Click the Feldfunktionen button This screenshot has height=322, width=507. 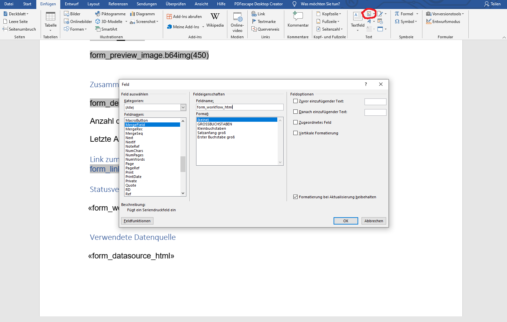[x=137, y=221]
